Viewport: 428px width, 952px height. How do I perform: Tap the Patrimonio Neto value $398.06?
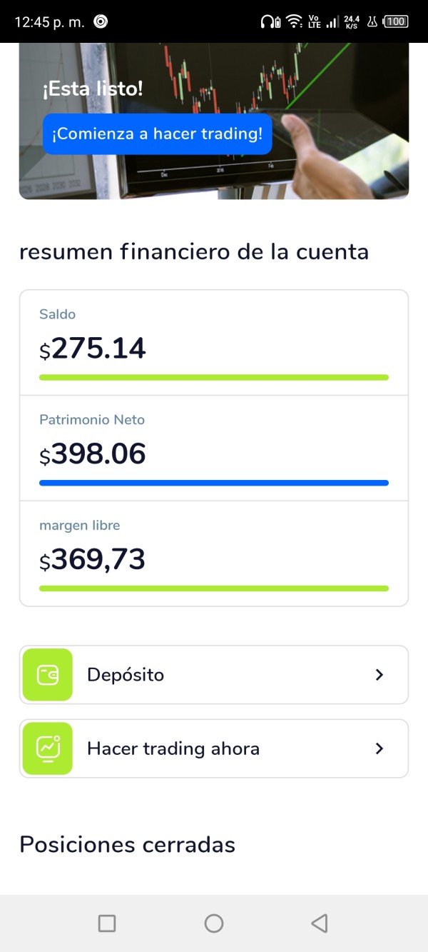point(93,455)
